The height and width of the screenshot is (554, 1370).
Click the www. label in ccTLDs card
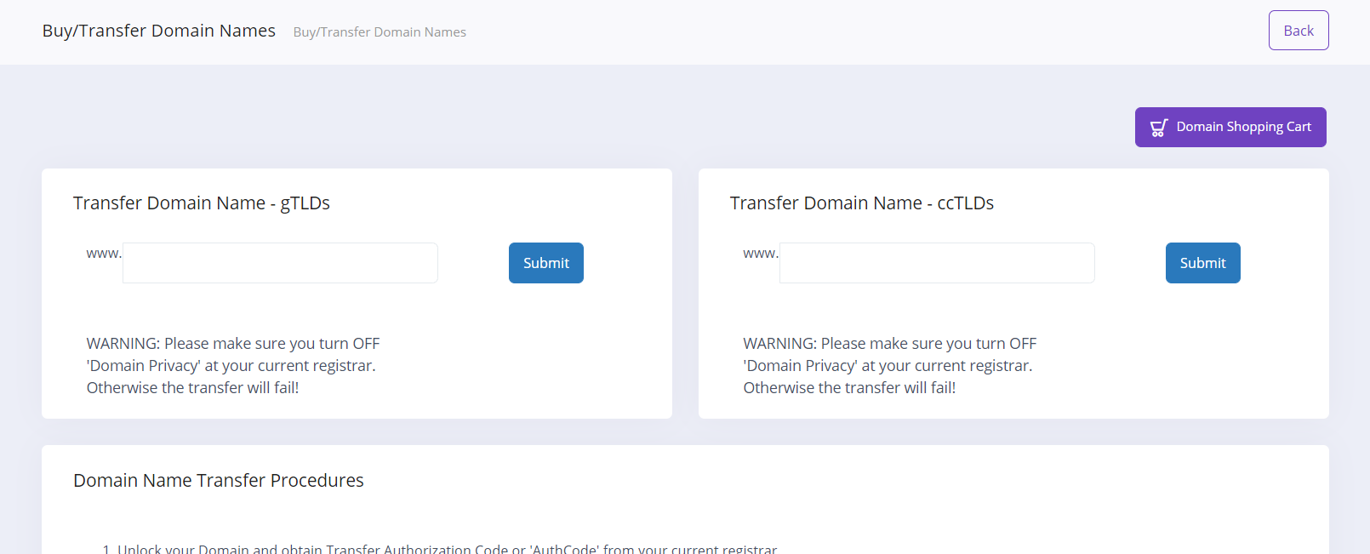[760, 254]
